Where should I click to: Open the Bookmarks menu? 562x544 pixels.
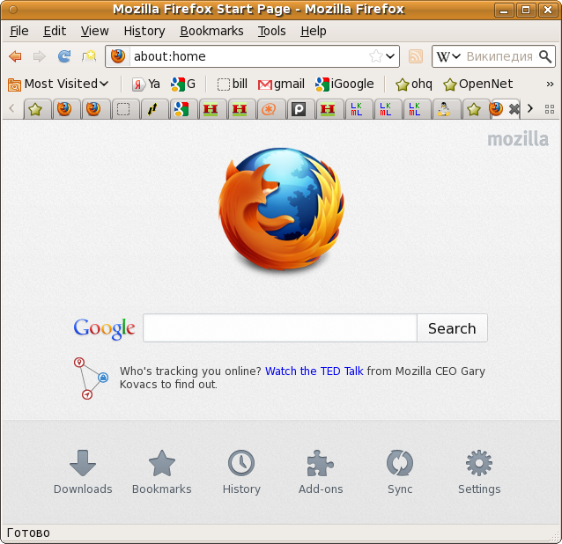[x=211, y=31]
